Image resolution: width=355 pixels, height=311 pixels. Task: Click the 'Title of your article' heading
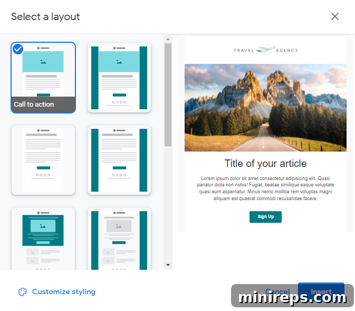point(265,164)
